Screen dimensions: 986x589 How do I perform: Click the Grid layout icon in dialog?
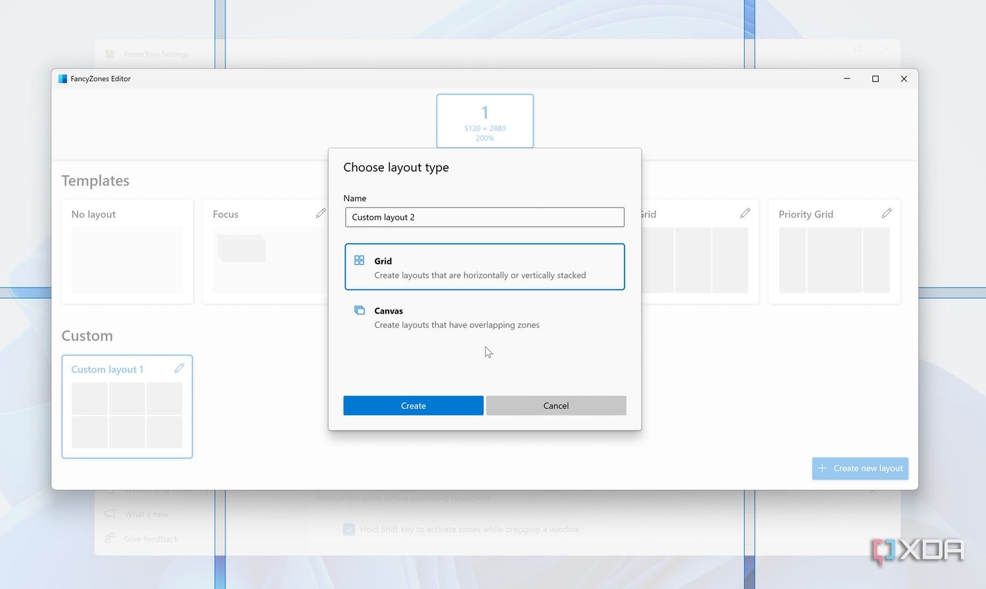pyautogui.click(x=359, y=260)
